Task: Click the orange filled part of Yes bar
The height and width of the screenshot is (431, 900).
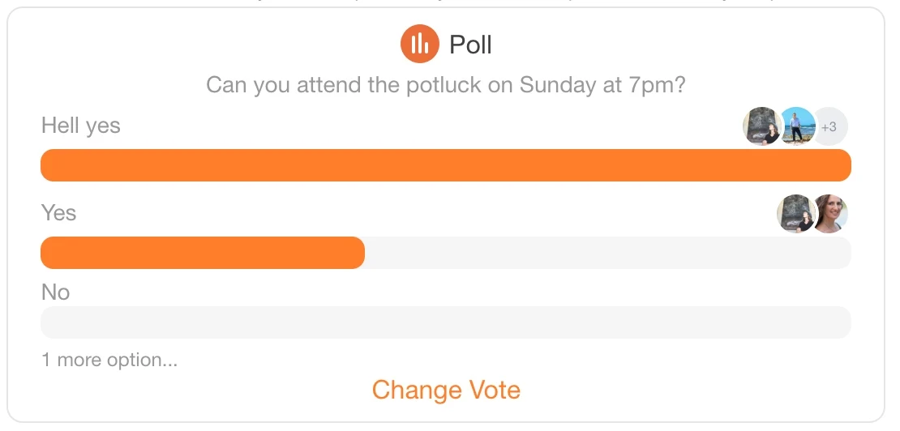Action: tap(203, 252)
